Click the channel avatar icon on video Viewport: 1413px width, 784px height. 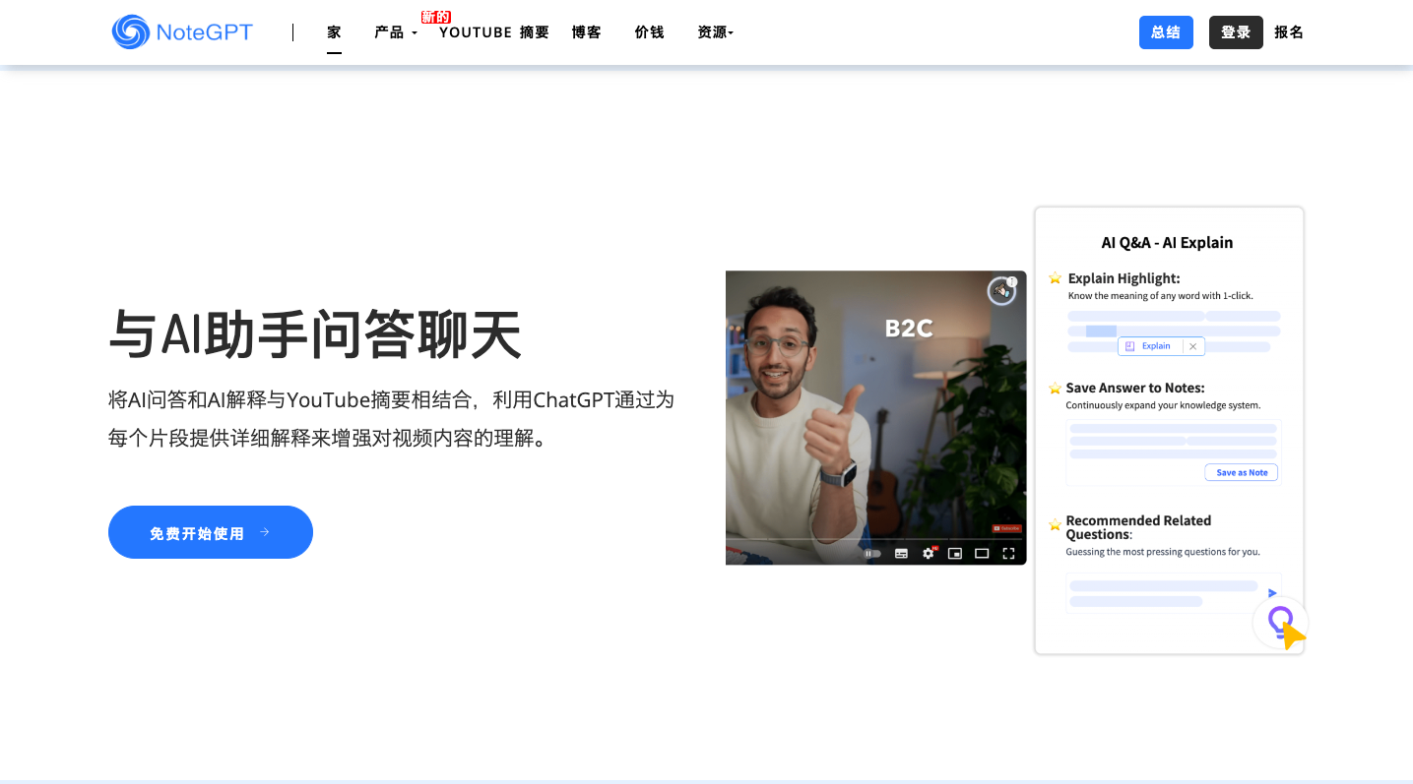tap(1001, 291)
